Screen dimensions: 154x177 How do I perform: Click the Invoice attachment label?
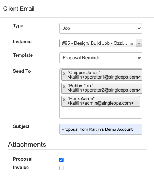21,168
